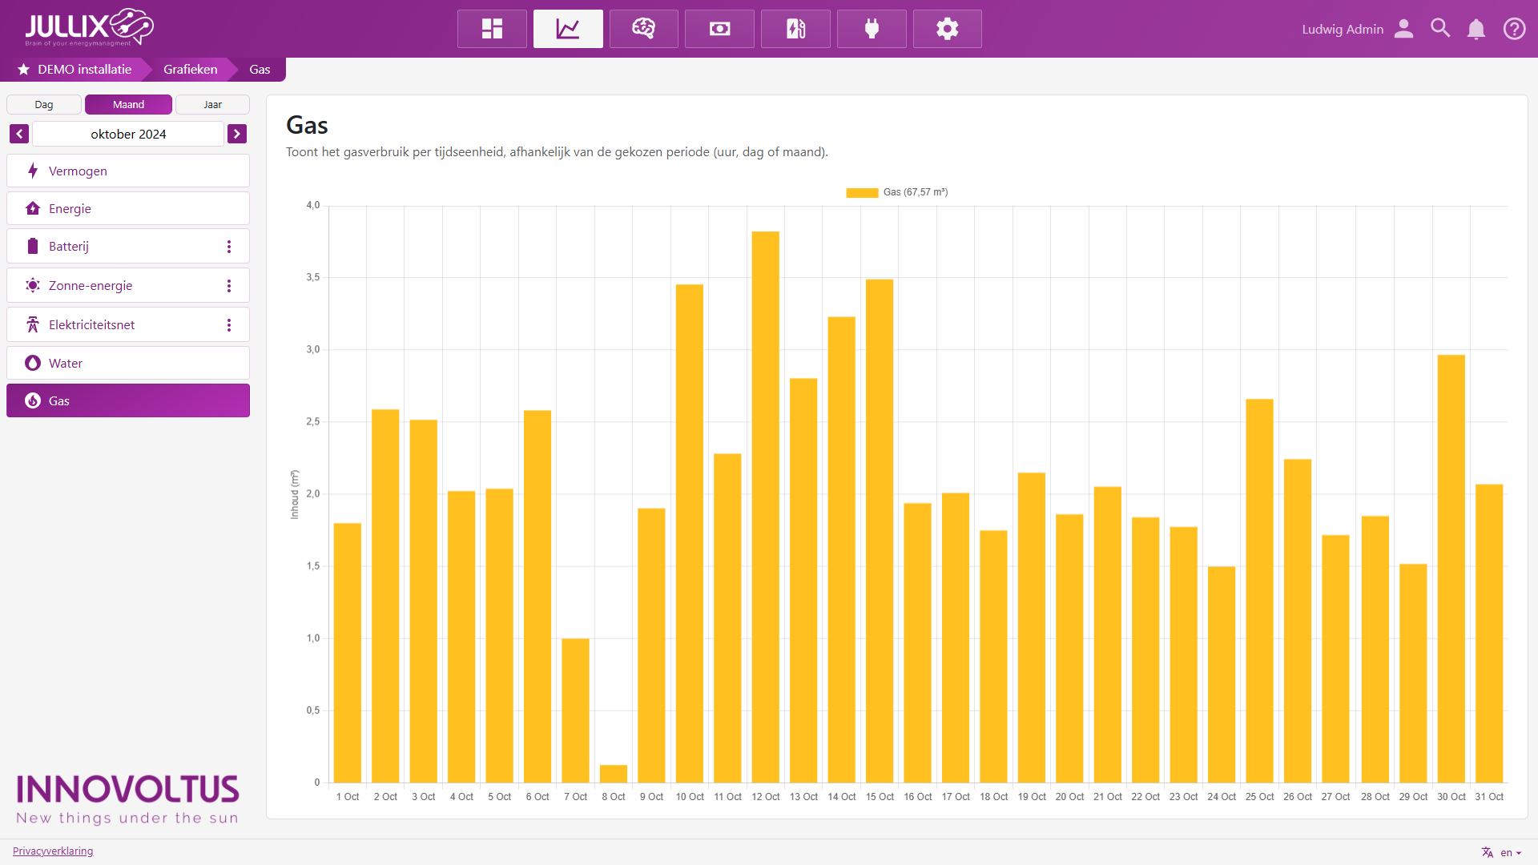Viewport: 1538px width, 865px height.
Task: Expand Batterij three-dot options menu
Action: click(x=229, y=247)
